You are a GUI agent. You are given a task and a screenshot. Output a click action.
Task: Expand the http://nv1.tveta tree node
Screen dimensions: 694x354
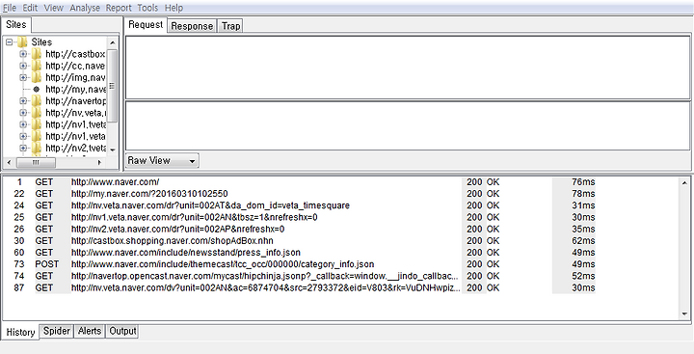(x=23, y=124)
